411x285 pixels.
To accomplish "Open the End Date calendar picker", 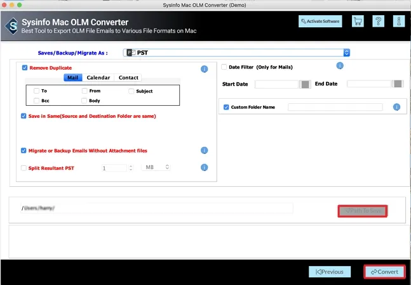I will coord(398,84).
